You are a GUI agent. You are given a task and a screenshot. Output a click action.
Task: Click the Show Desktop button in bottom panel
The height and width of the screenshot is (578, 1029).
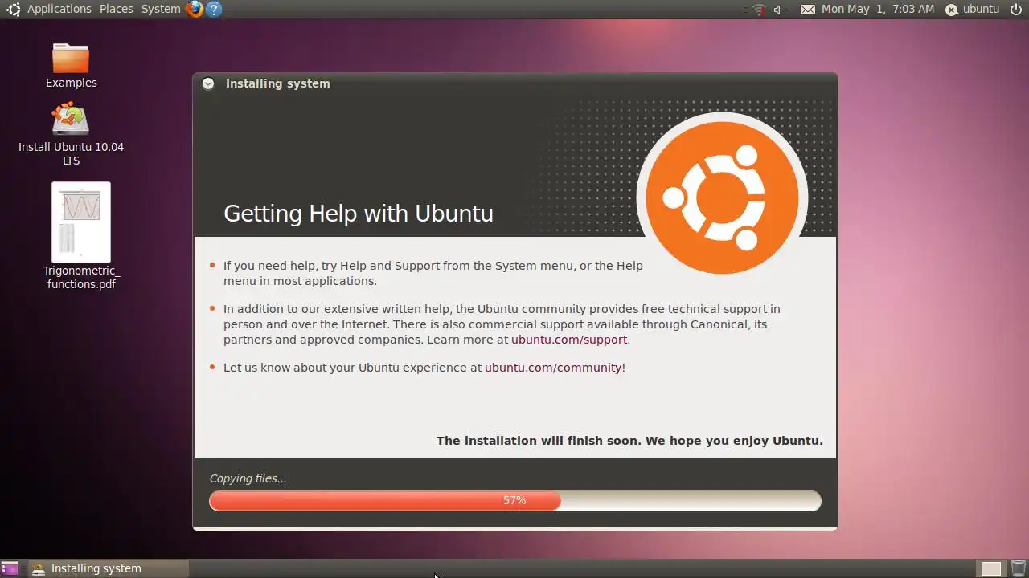coord(10,568)
